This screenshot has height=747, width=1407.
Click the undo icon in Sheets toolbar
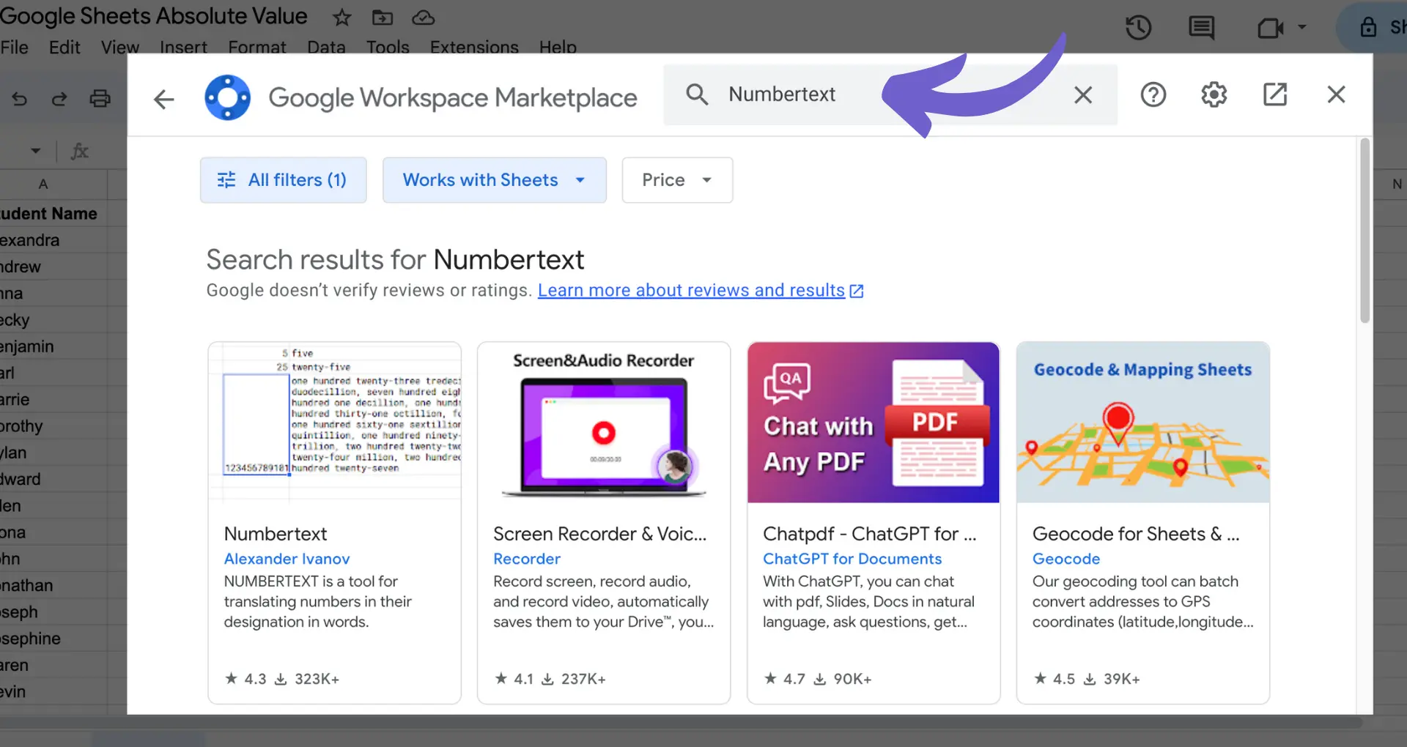20,98
